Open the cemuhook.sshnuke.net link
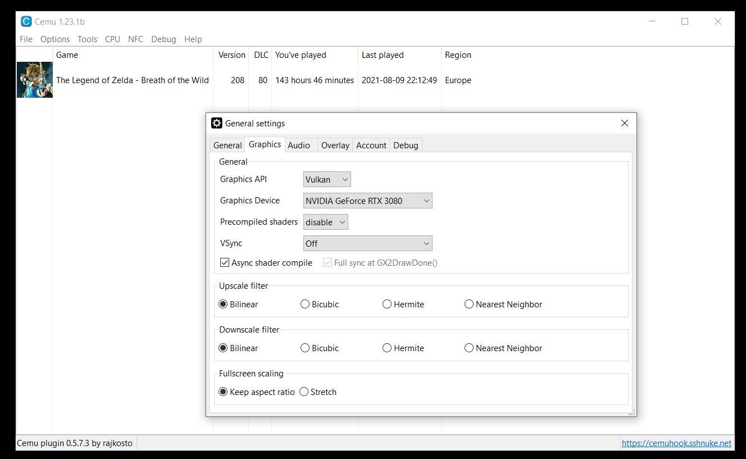Image resolution: width=746 pixels, height=459 pixels. (x=676, y=443)
